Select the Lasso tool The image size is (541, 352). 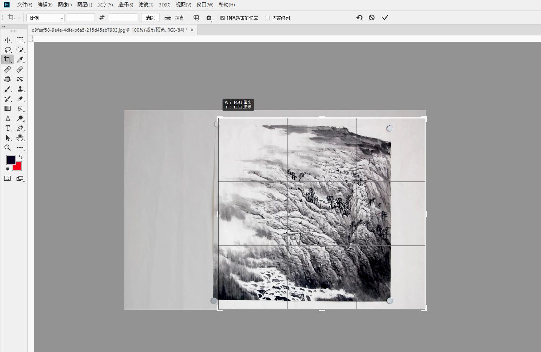click(x=8, y=50)
